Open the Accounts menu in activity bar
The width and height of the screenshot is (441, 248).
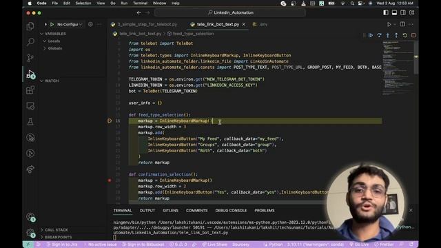click(30, 217)
